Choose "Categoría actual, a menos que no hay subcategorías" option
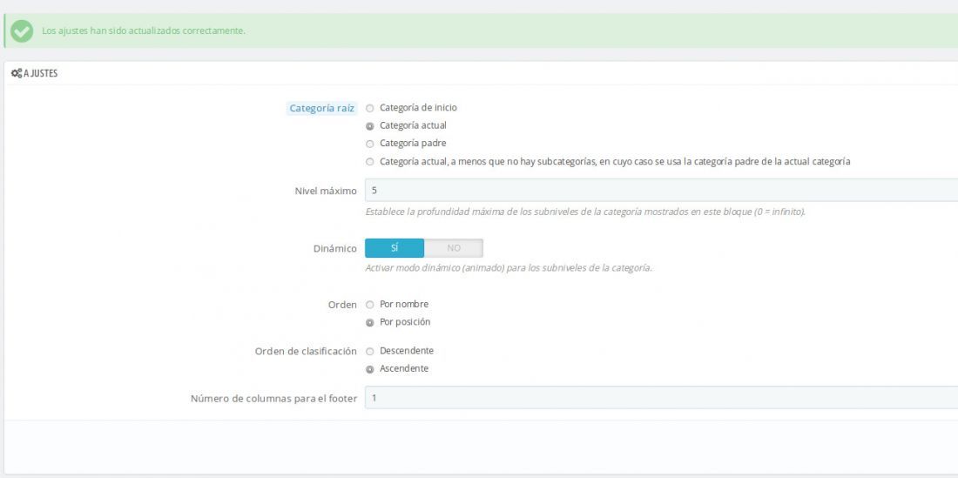 [x=369, y=163]
